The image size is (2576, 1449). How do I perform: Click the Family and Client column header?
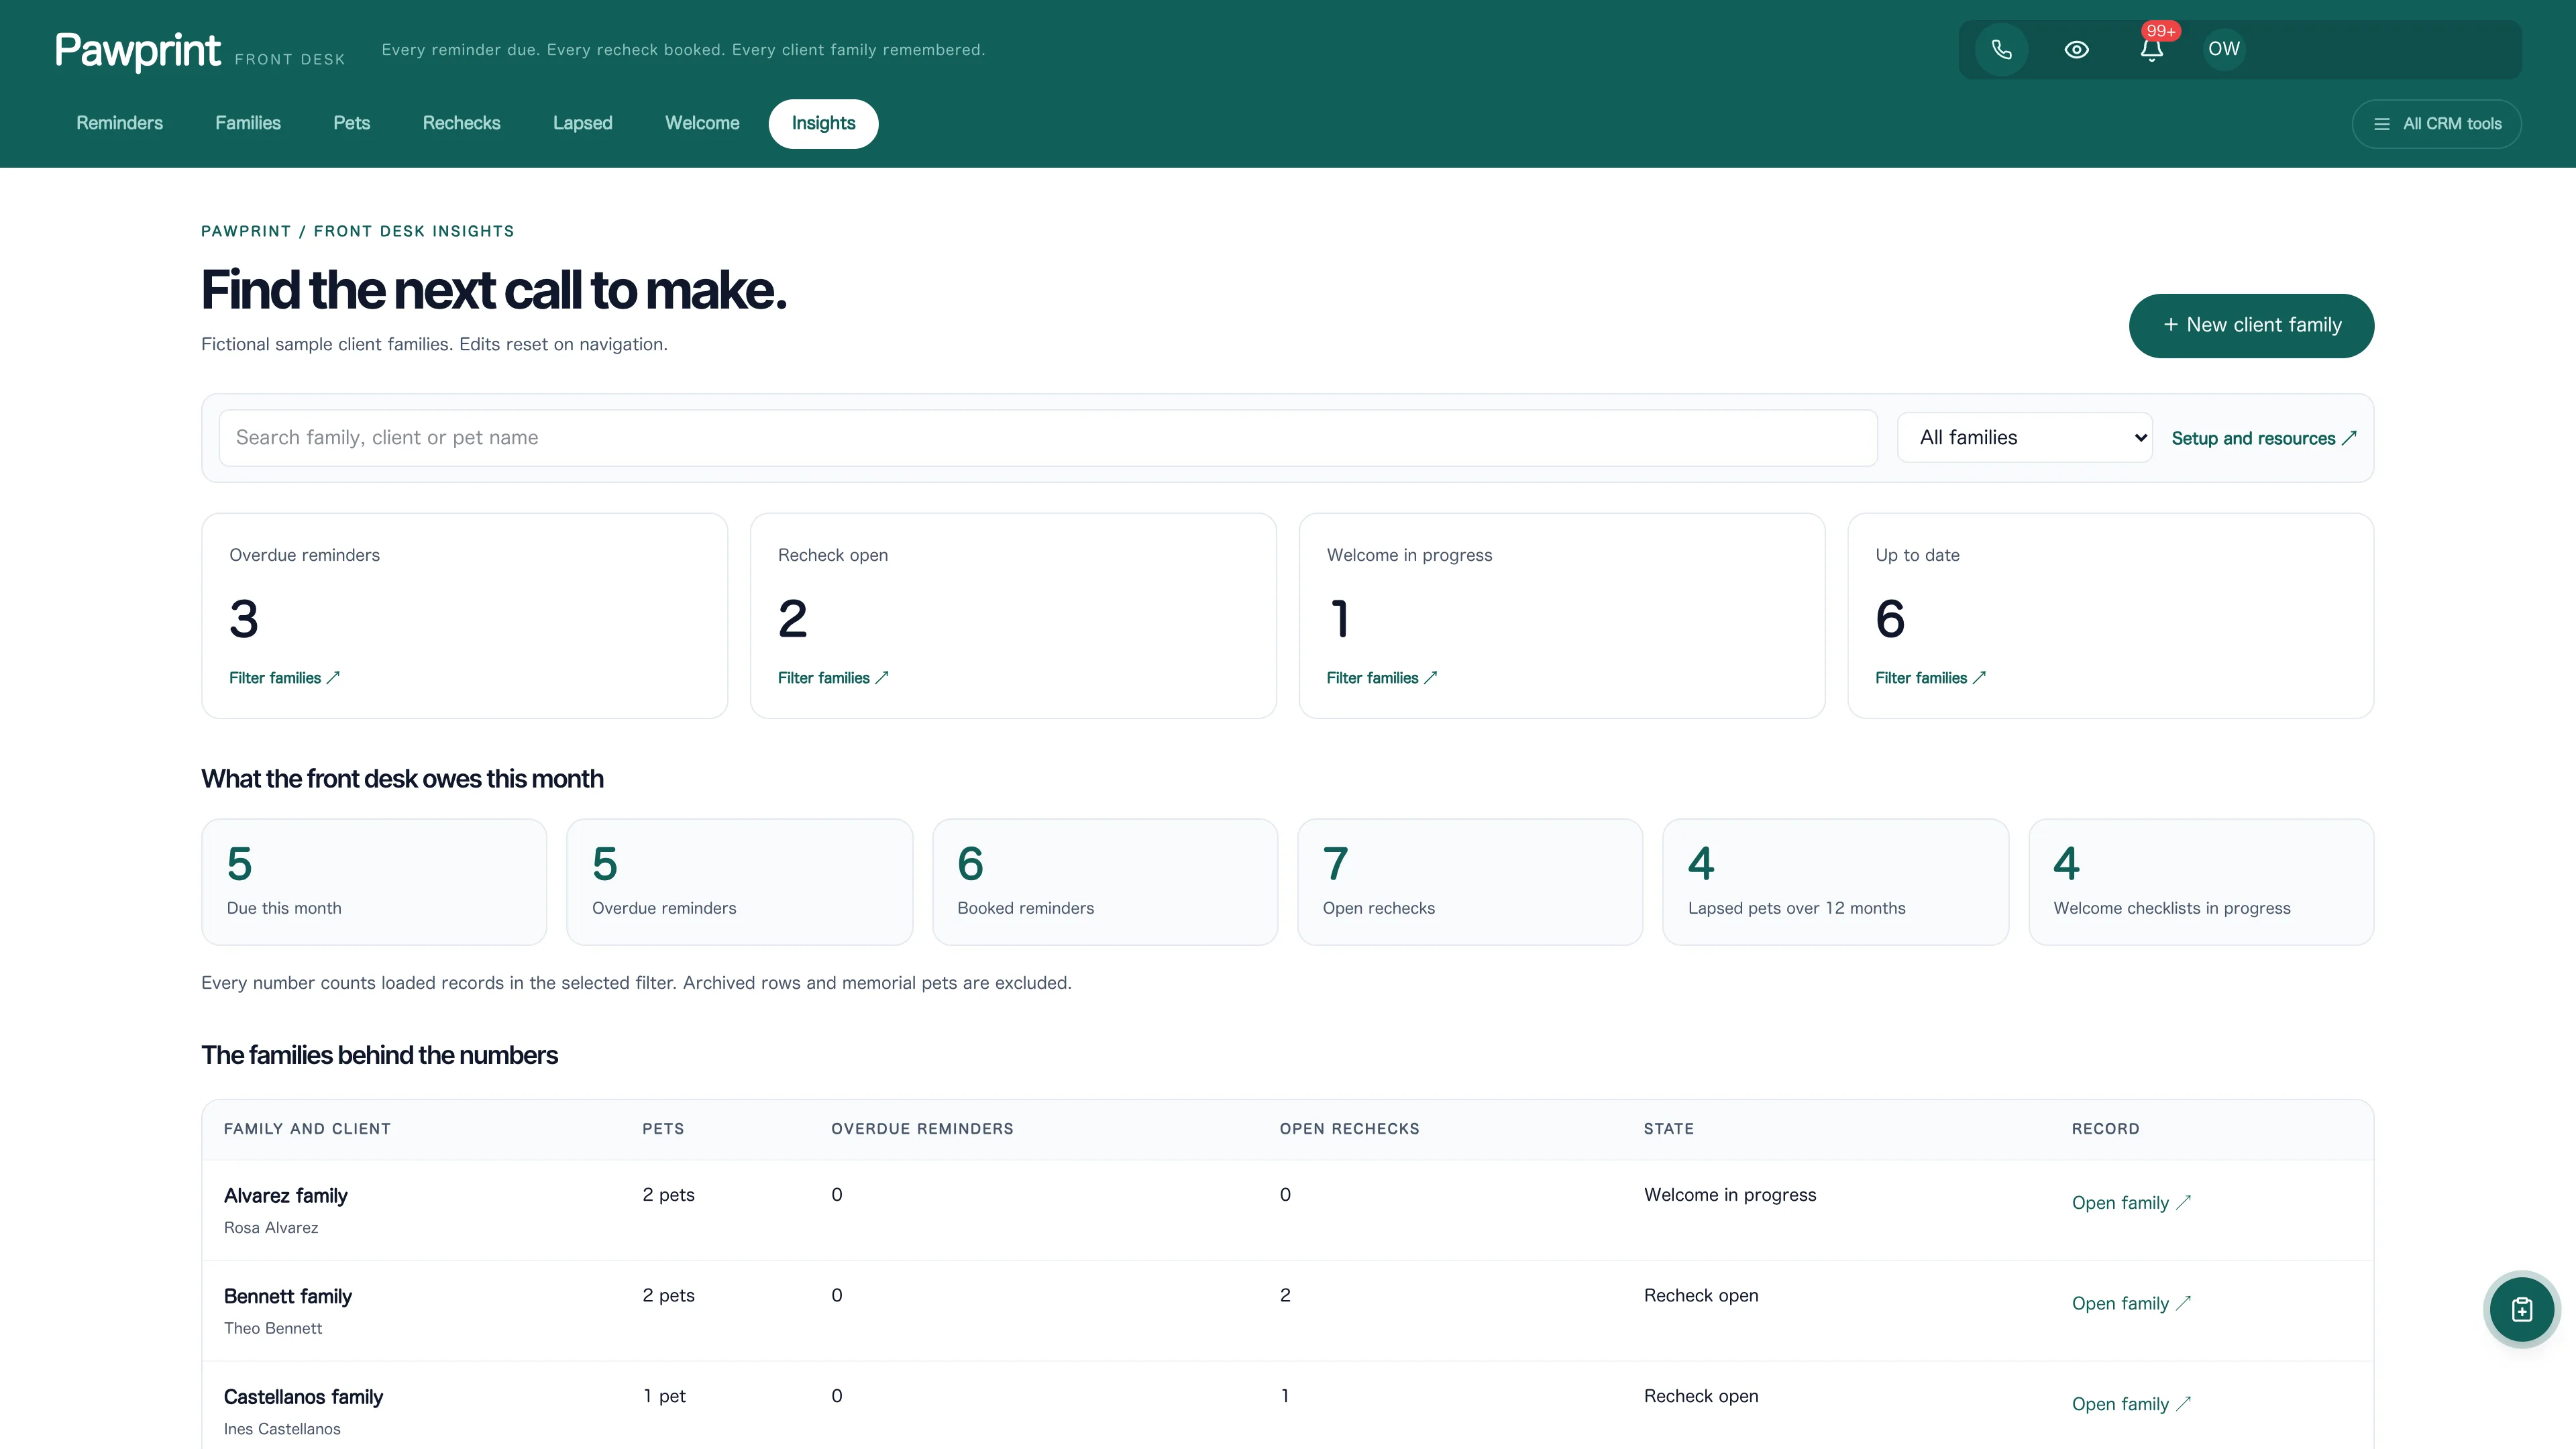(x=307, y=1129)
